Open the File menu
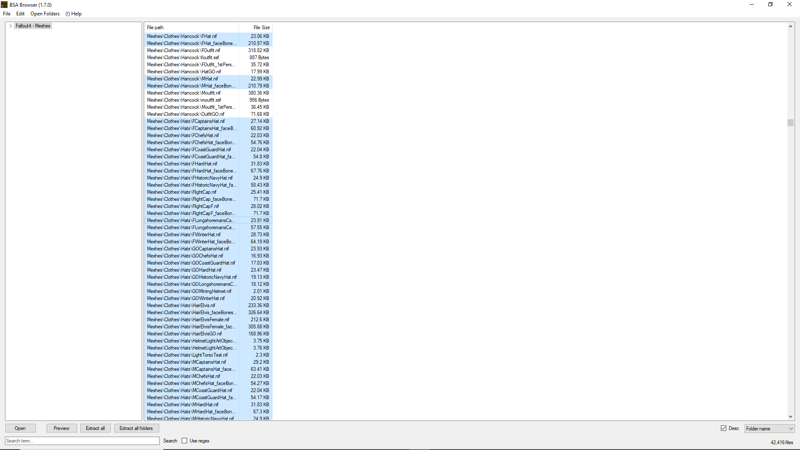 (7, 14)
